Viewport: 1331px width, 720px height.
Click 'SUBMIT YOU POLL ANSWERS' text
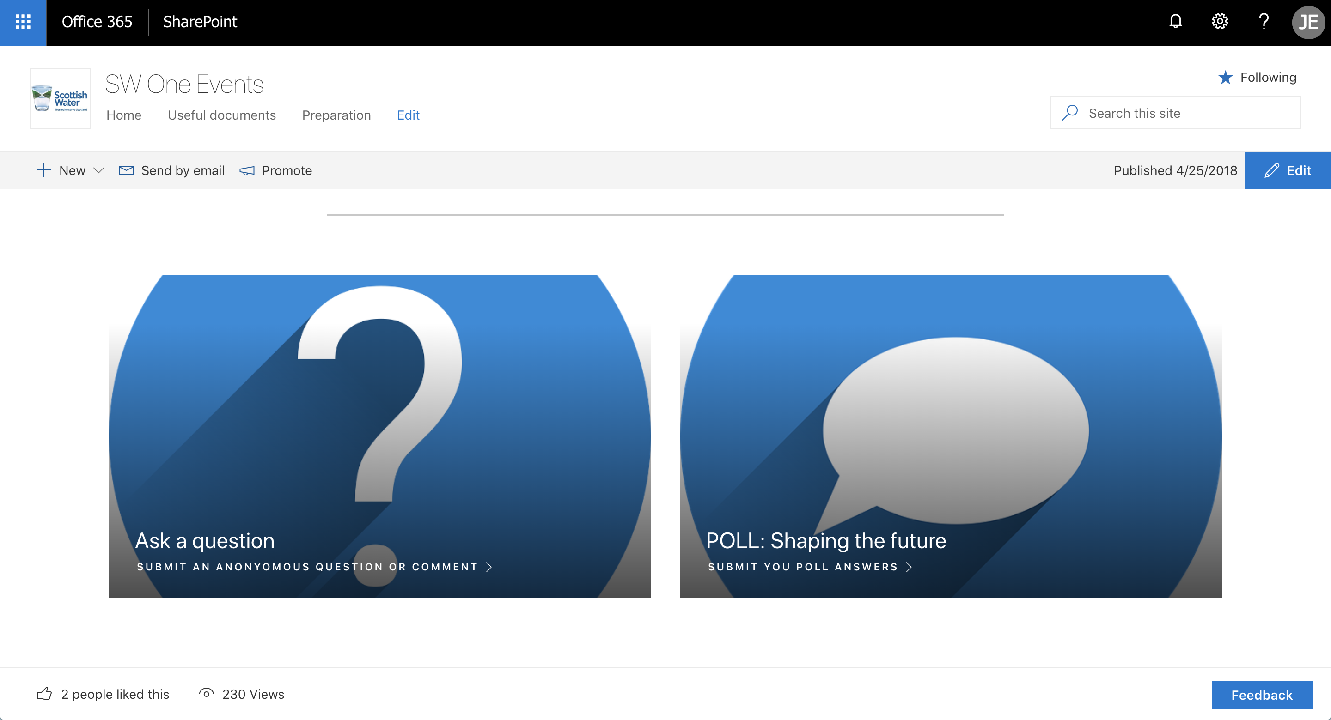(803, 567)
